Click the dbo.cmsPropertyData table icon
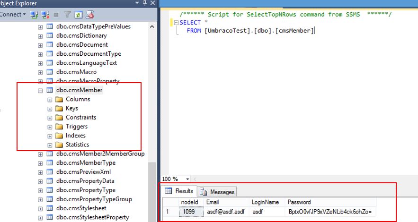Image resolution: width=418 pixels, height=222 pixels. point(50,181)
